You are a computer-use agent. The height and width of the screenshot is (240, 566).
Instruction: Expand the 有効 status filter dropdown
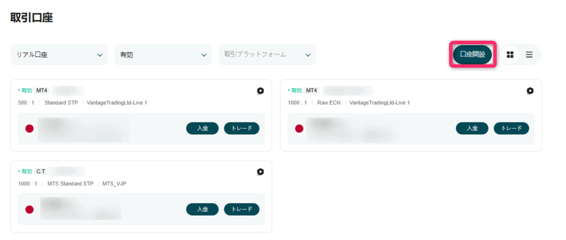point(163,55)
